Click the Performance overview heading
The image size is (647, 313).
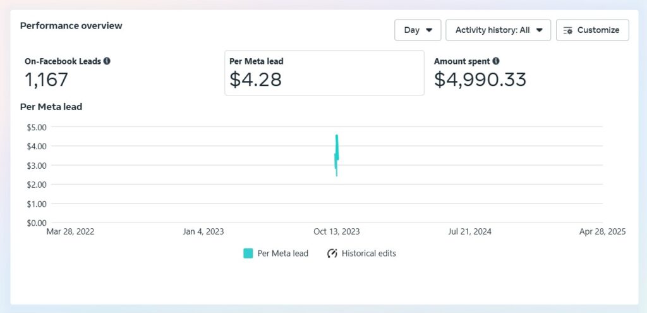(x=71, y=25)
